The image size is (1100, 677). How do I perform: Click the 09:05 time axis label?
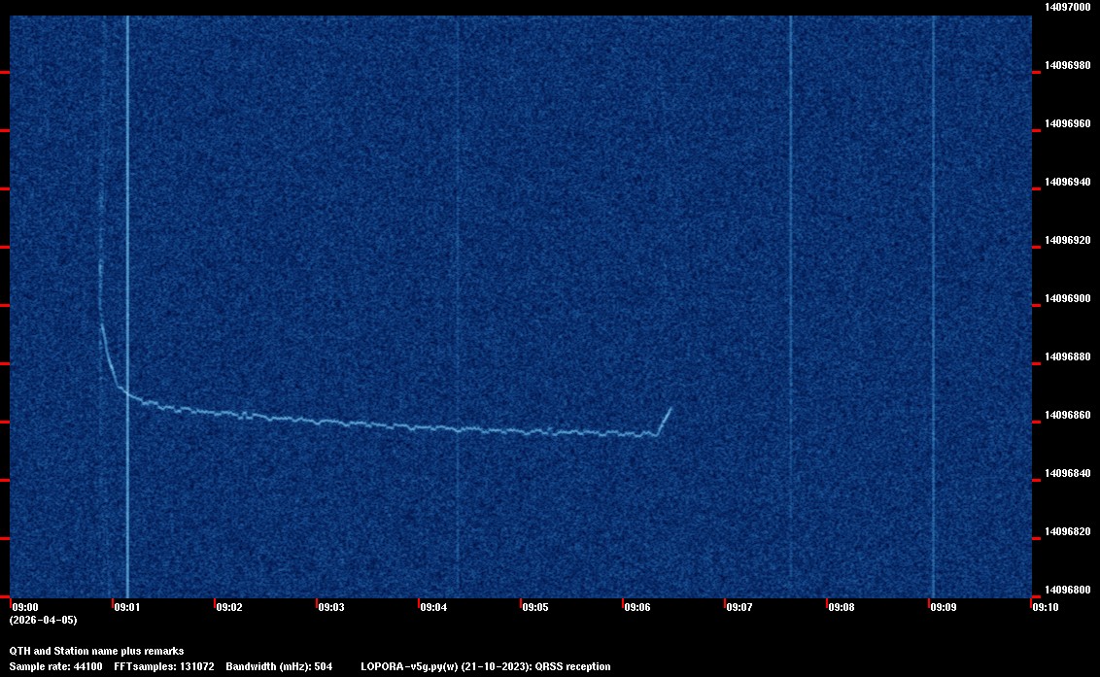pos(535,607)
